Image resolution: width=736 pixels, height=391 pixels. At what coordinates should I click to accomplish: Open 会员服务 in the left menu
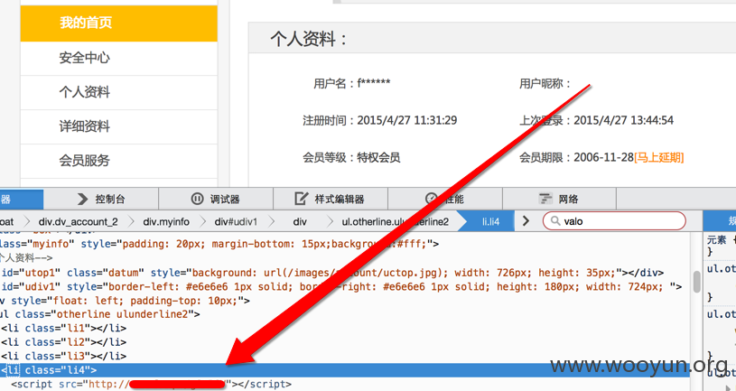[x=119, y=161]
